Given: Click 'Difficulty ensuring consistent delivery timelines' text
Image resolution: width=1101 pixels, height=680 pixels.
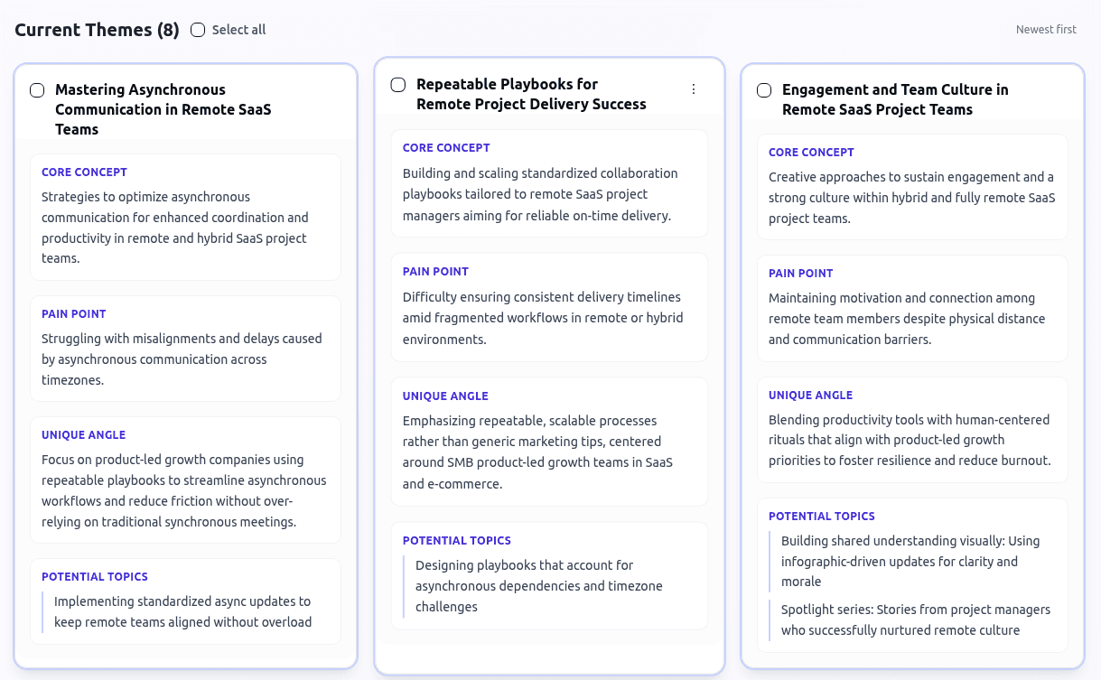Looking at the screenshot, I should 543,318.
